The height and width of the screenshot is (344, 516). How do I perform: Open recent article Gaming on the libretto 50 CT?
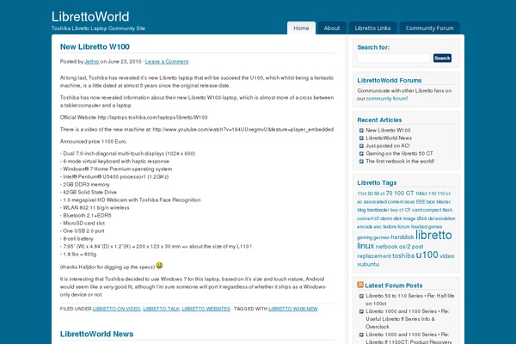coord(399,153)
